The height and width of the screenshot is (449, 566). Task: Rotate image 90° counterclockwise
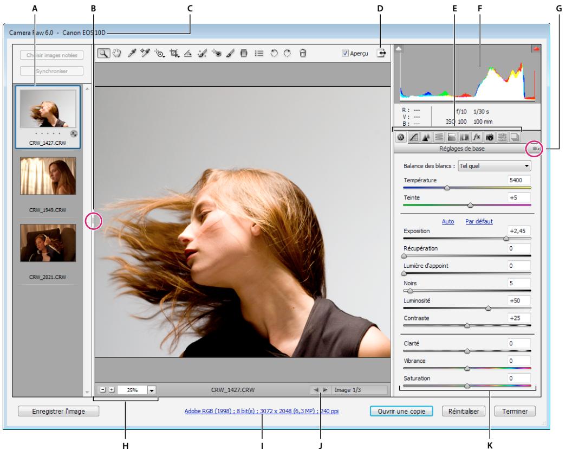click(274, 54)
